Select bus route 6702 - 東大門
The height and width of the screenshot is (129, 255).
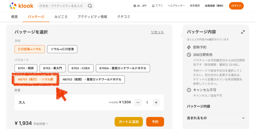click(53, 68)
